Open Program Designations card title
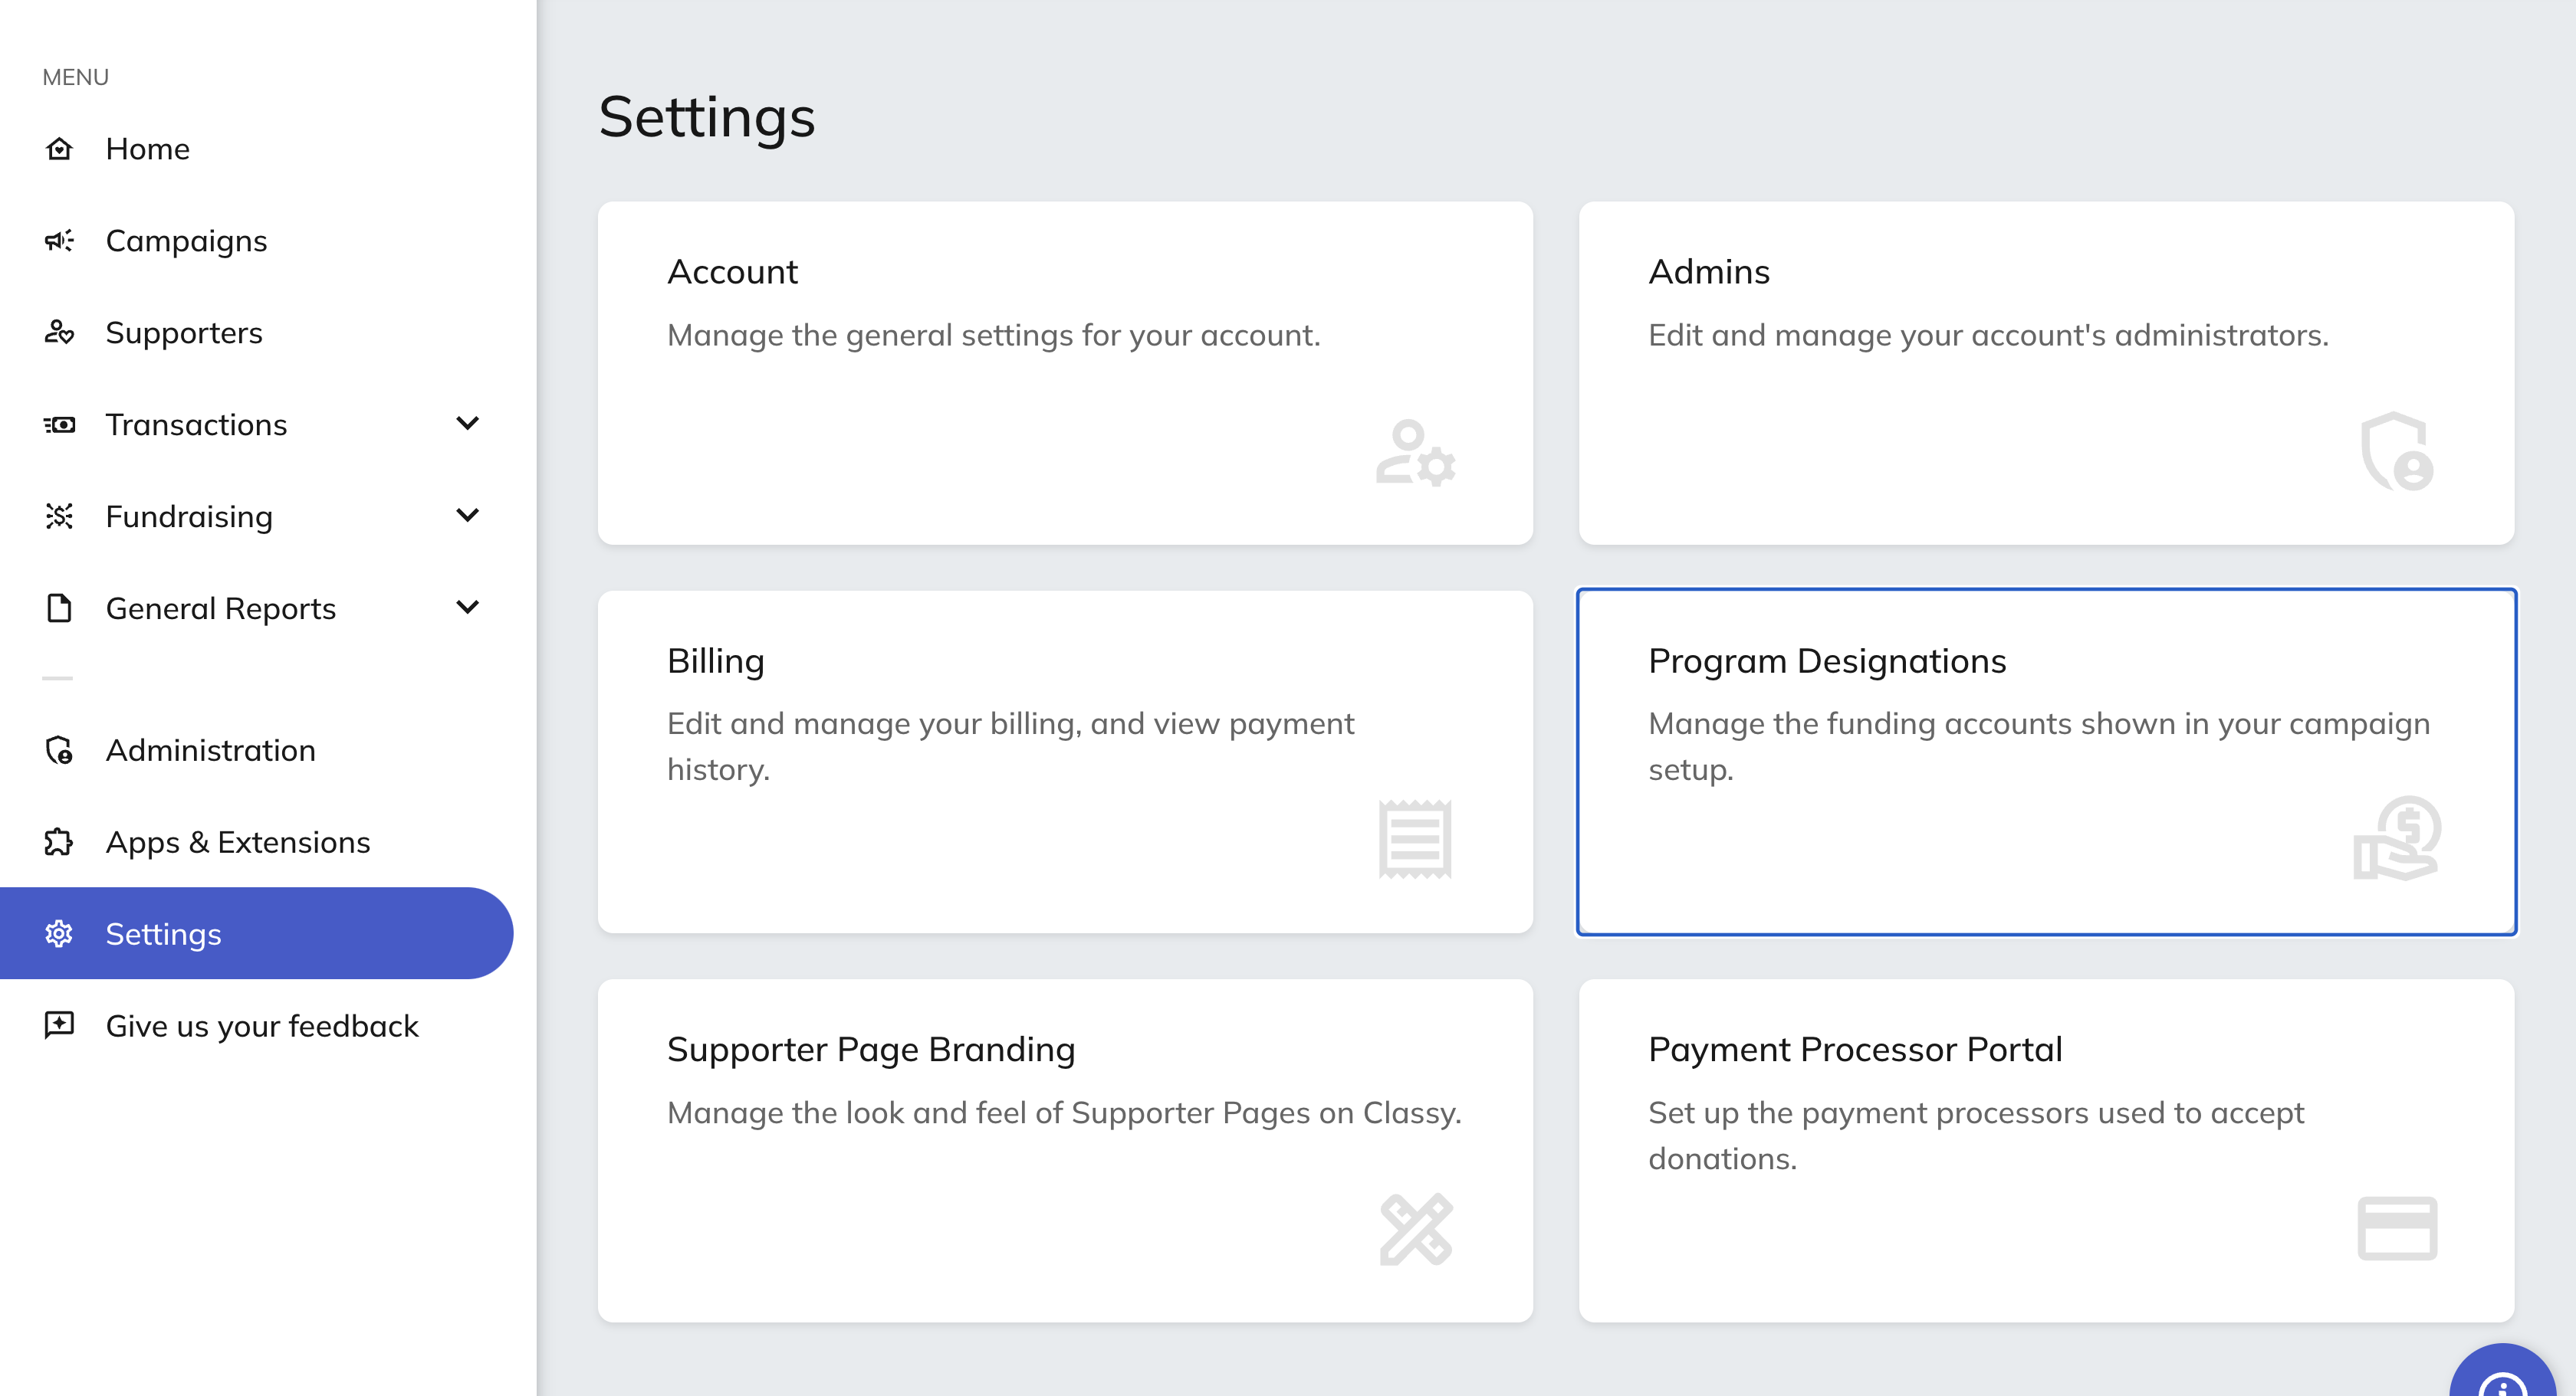Image resolution: width=2576 pixels, height=1396 pixels. pos(1827,661)
